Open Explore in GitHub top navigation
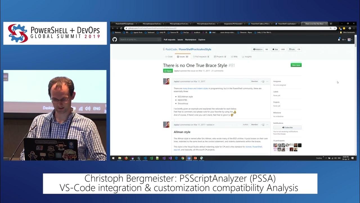Viewport: 360px width, 203px height. tap(202, 40)
